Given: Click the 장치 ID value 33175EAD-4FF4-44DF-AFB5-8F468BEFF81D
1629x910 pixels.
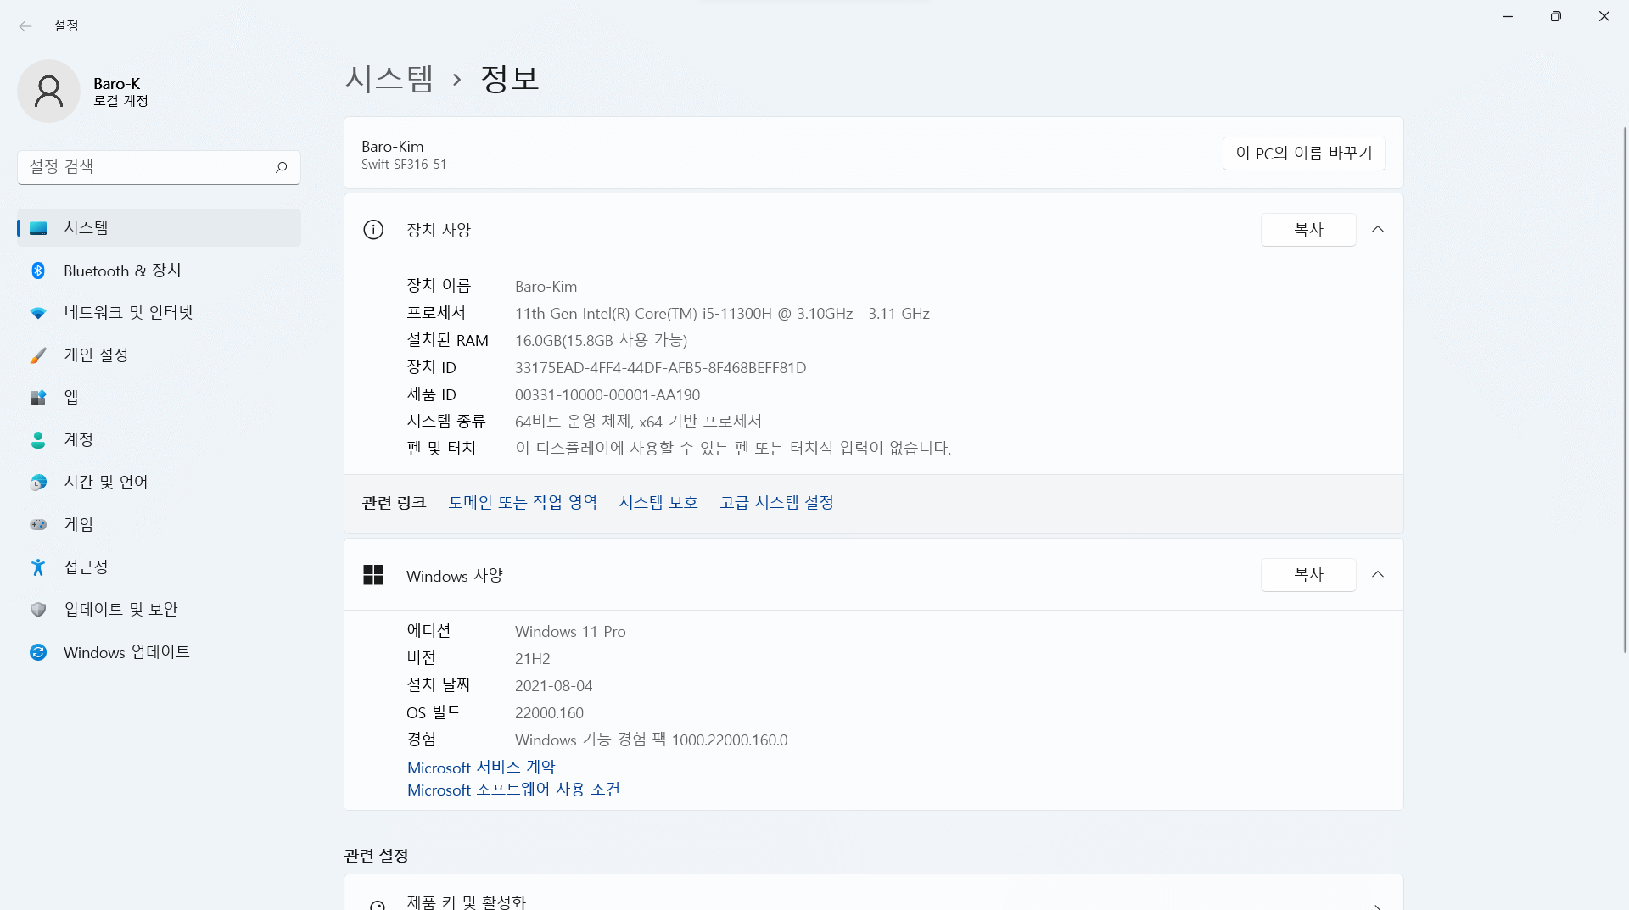Looking at the screenshot, I should tap(660, 368).
